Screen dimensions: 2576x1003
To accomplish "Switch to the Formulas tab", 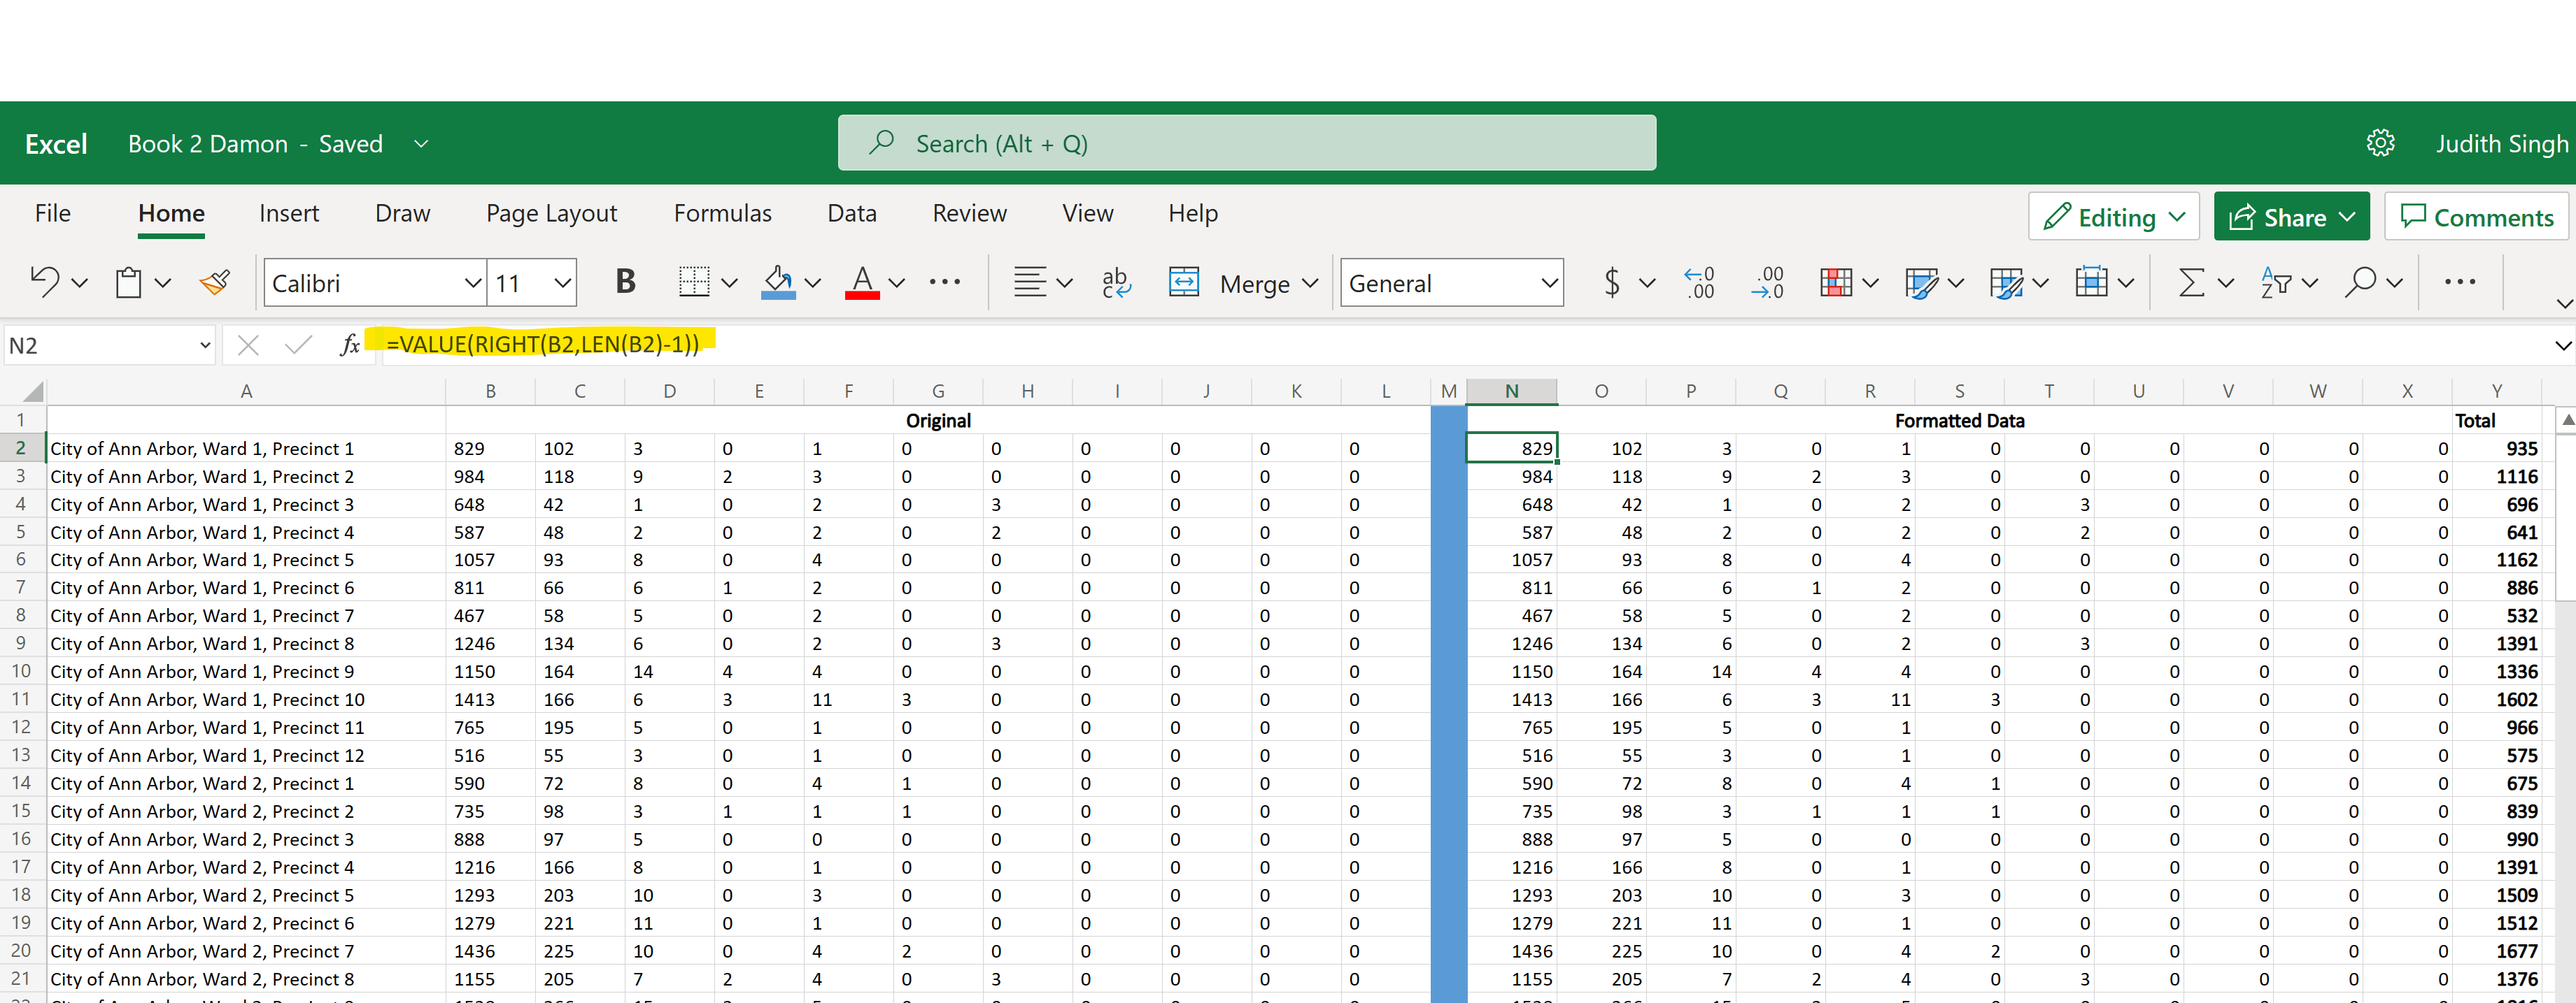I will pos(722,212).
